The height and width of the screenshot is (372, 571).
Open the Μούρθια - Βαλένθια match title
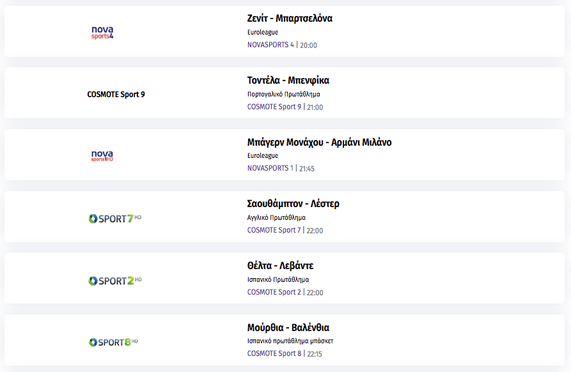pyautogui.click(x=288, y=327)
